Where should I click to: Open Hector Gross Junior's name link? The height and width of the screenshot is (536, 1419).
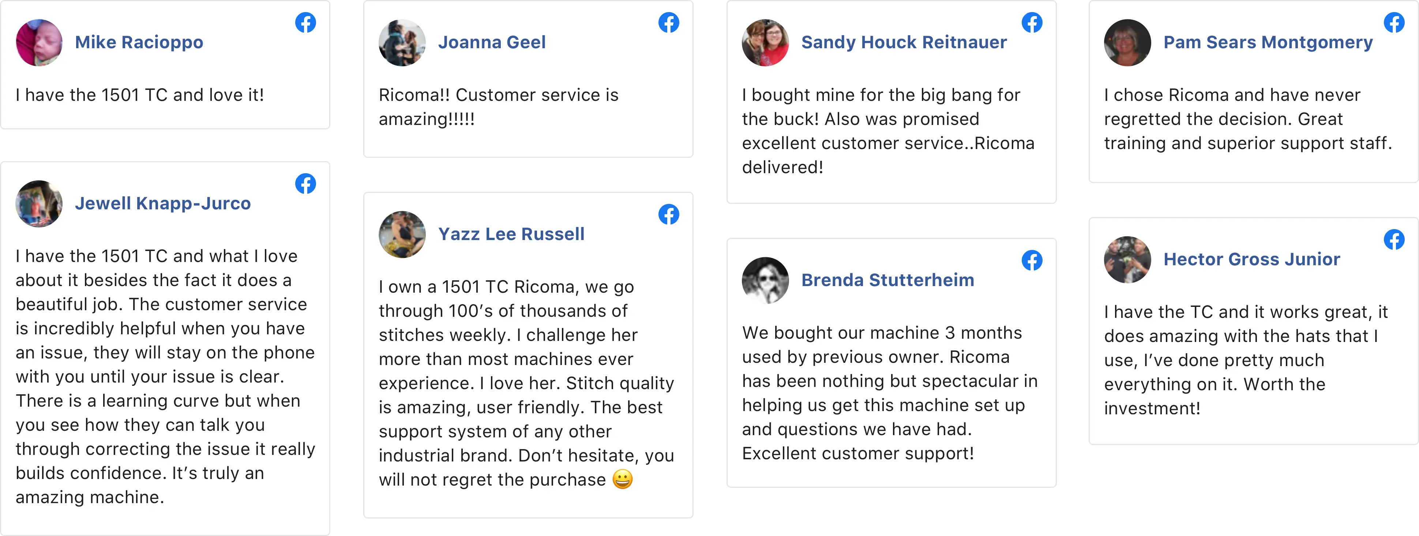point(1251,259)
